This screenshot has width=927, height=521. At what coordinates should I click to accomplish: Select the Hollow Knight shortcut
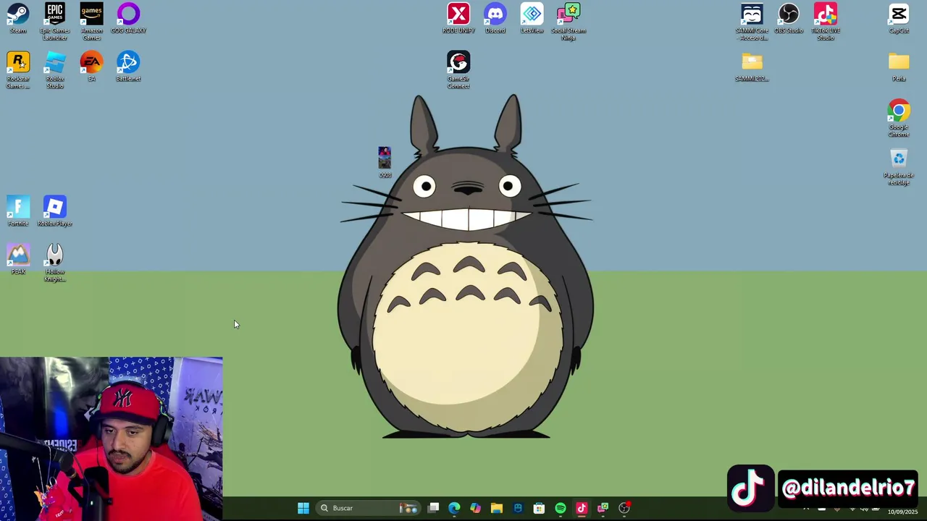(55, 263)
